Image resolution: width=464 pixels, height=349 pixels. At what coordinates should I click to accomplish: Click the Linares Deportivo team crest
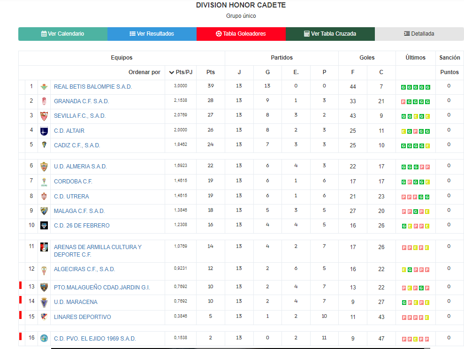[44, 317]
